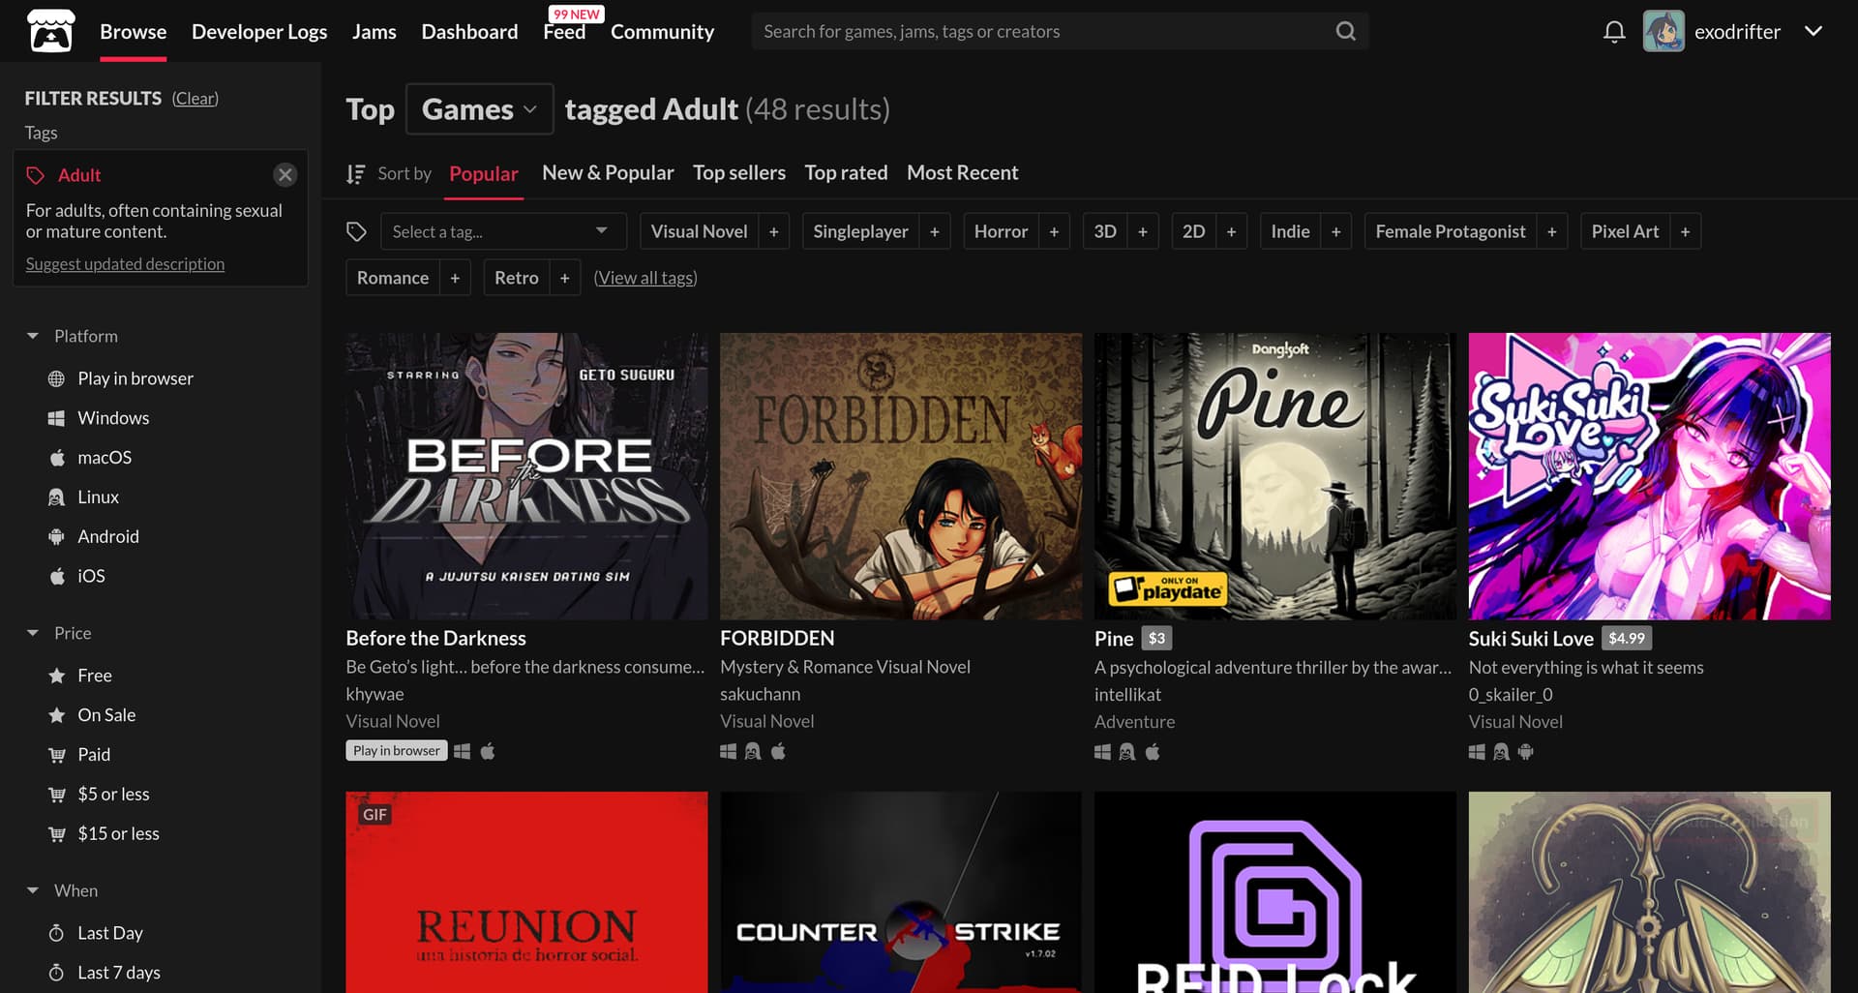Screen dimensions: 1858x993
Task: Open the Games type dropdown
Action: (480, 108)
